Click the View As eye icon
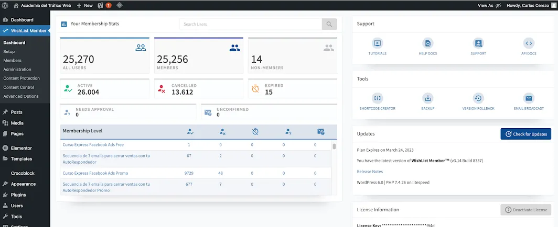The image size is (558, 227). click(499, 6)
